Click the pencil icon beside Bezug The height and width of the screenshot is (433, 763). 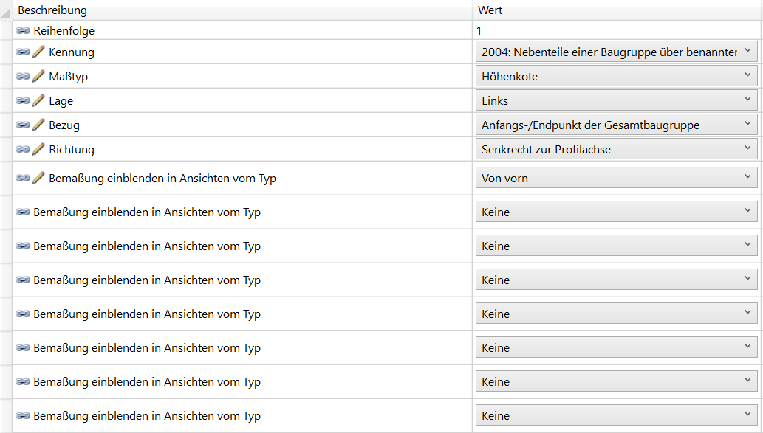(x=38, y=125)
